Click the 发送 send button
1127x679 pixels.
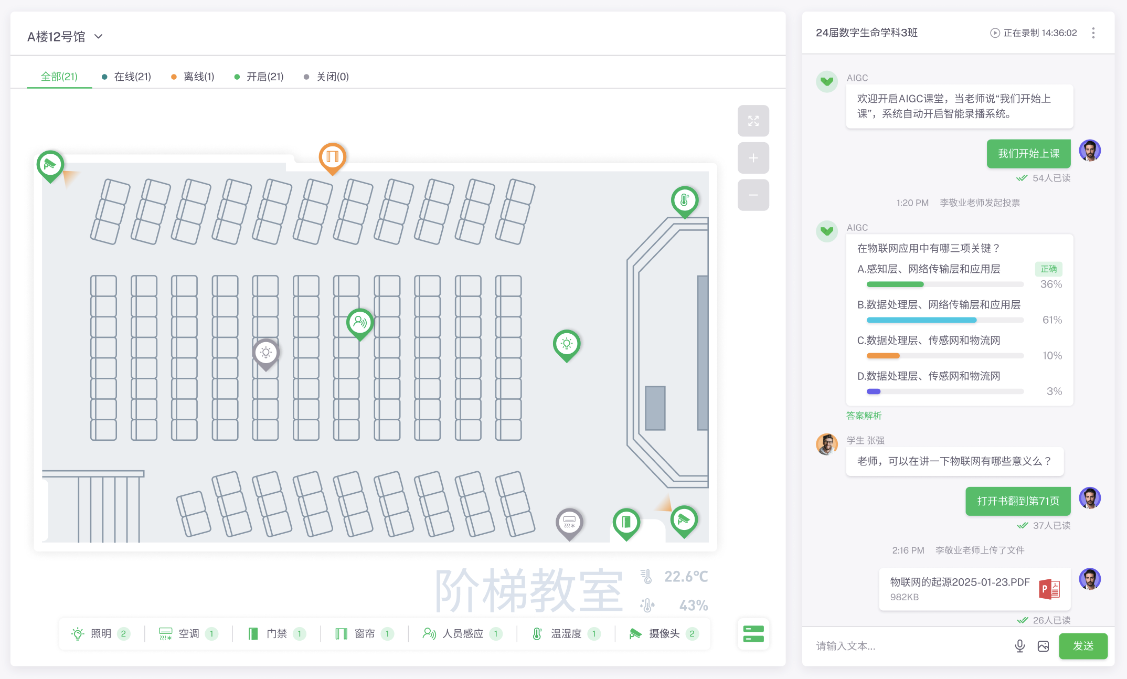click(1083, 646)
